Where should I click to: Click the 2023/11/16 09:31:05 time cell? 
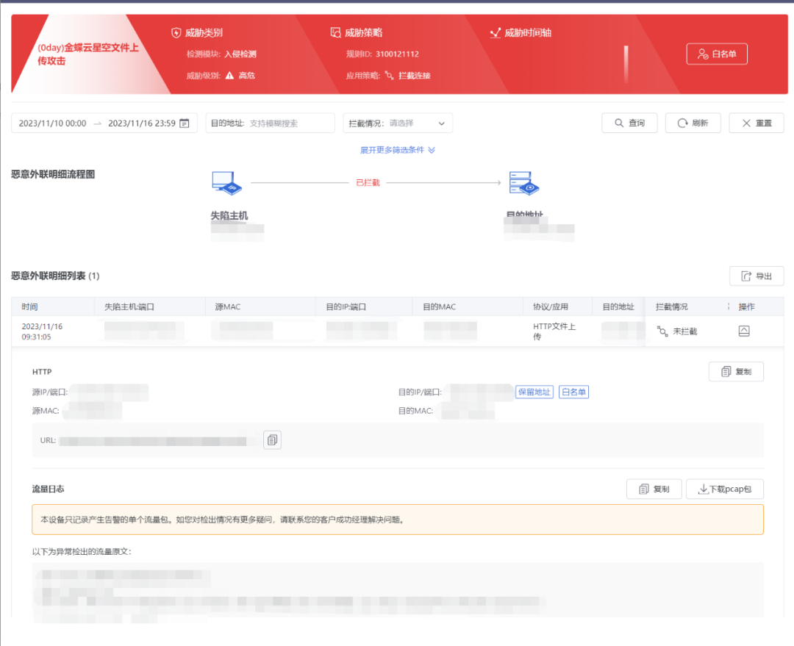coord(42,331)
